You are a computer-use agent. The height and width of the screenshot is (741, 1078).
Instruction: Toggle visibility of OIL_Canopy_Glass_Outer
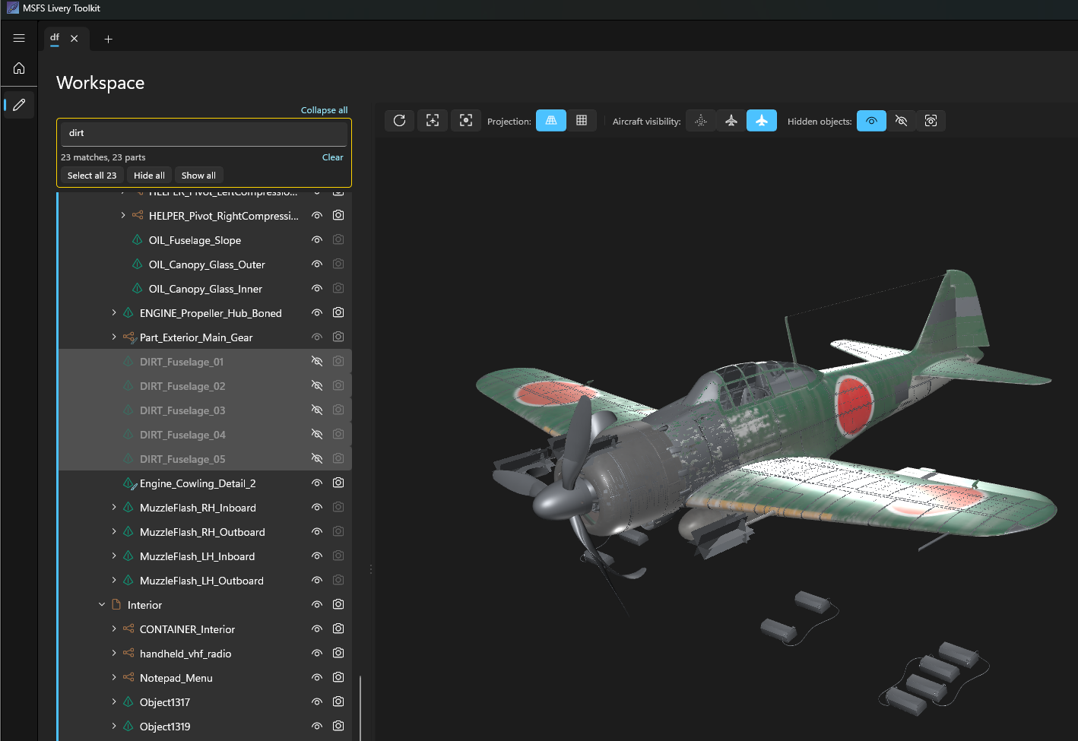click(x=317, y=264)
